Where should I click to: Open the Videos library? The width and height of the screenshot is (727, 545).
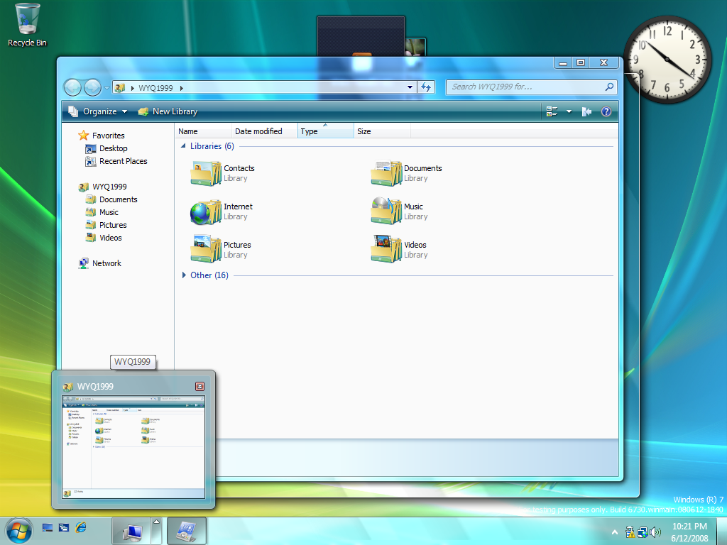[387, 250]
